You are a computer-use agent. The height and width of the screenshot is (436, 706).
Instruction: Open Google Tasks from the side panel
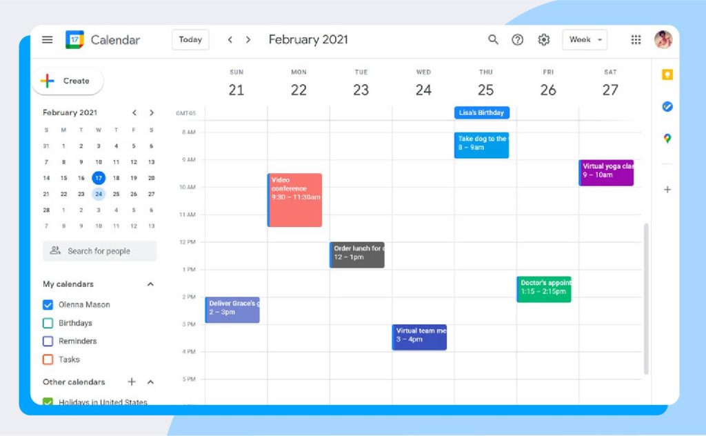click(x=666, y=106)
